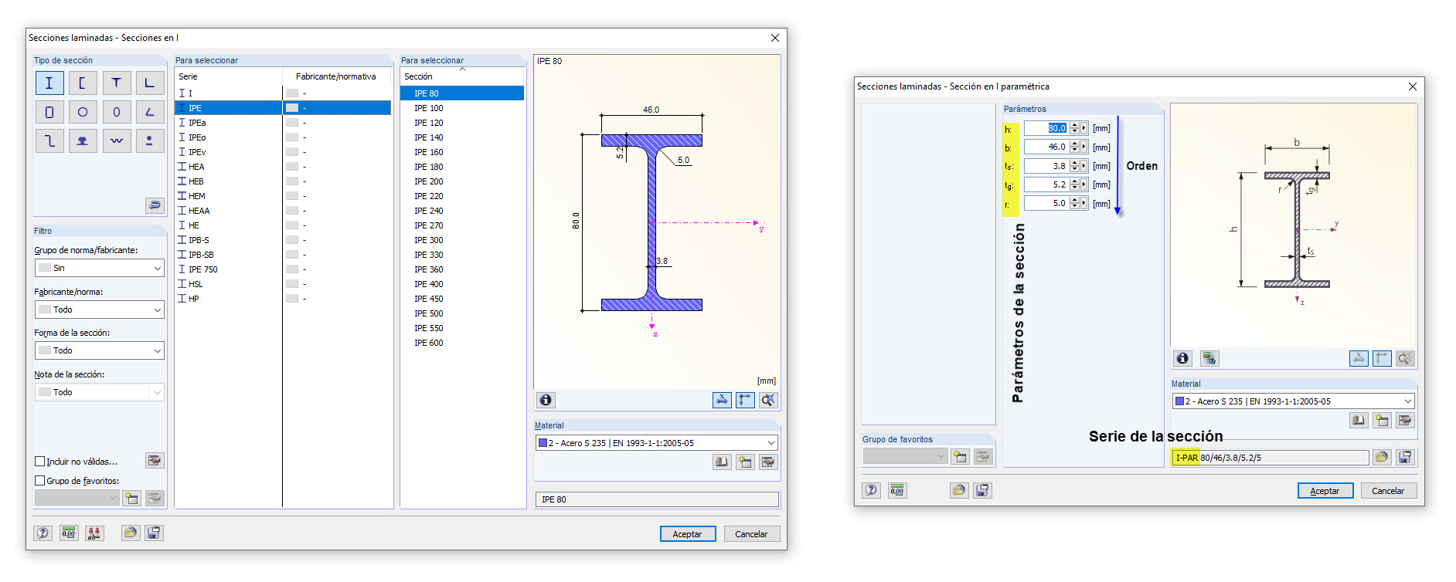Choose the T-section type icon
The height and width of the screenshot is (582, 1456).
click(116, 83)
